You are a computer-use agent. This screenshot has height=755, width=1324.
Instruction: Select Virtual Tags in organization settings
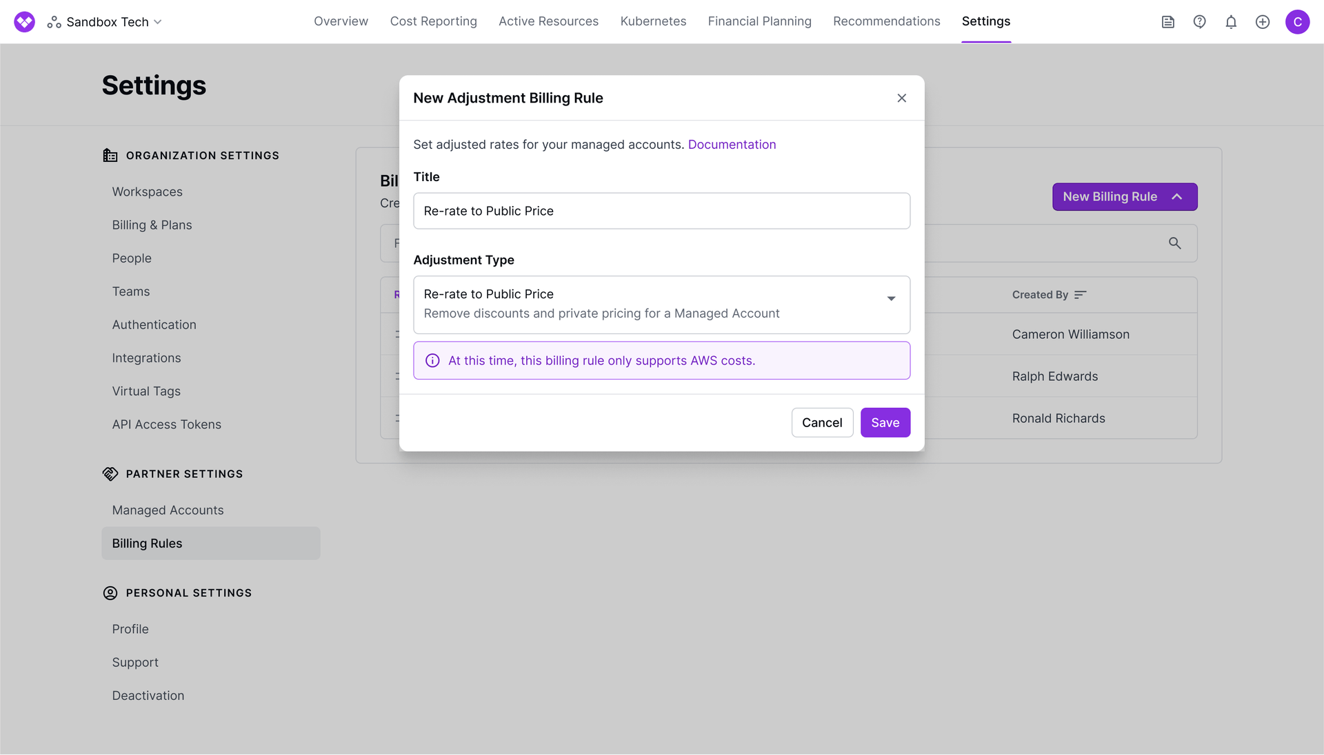tap(146, 391)
